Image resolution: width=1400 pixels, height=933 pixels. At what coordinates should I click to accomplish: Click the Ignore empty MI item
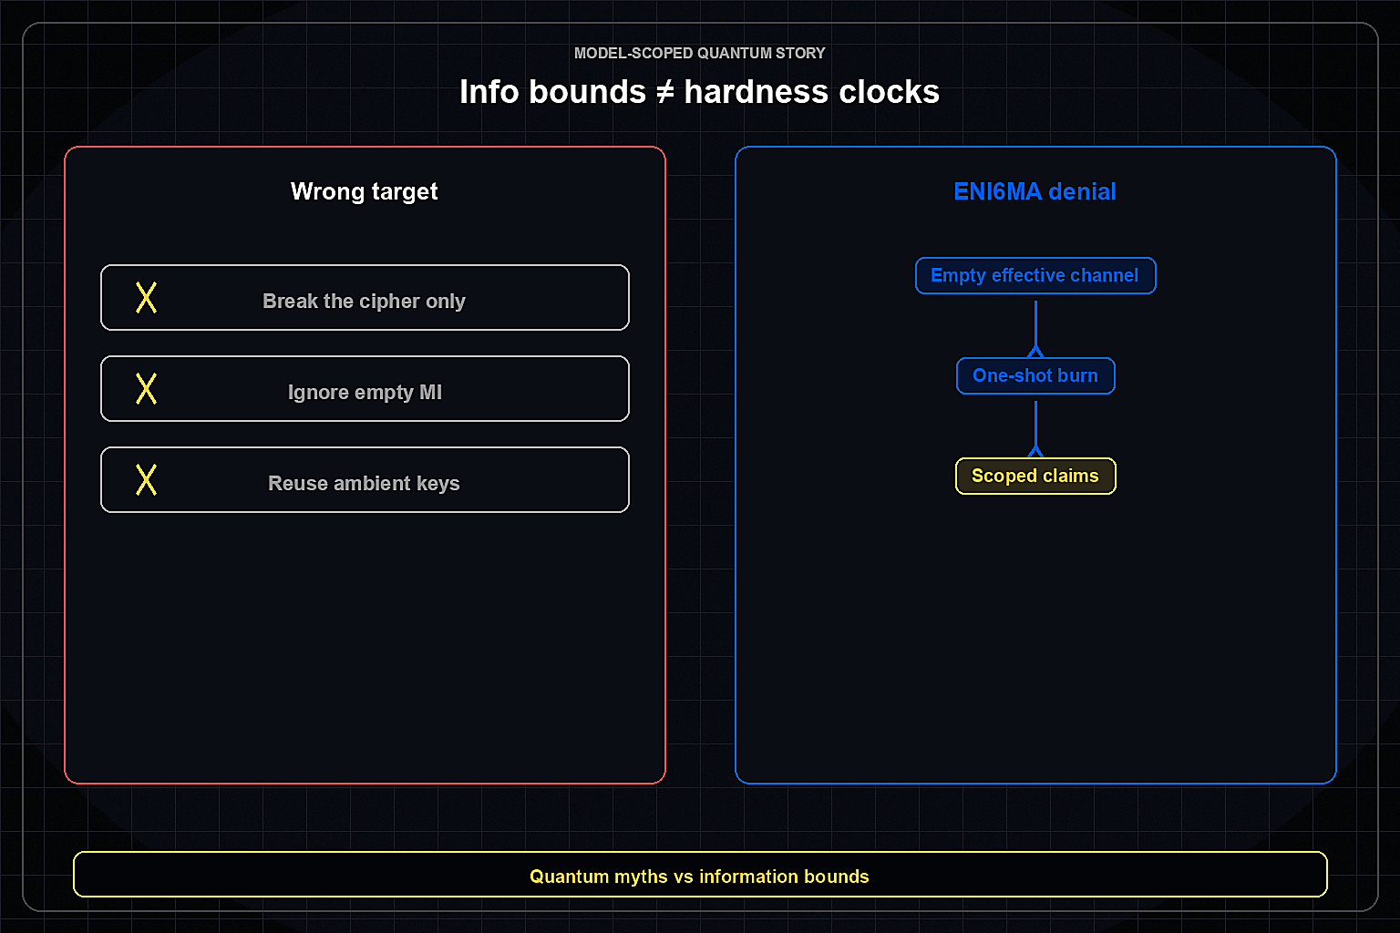(x=365, y=389)
